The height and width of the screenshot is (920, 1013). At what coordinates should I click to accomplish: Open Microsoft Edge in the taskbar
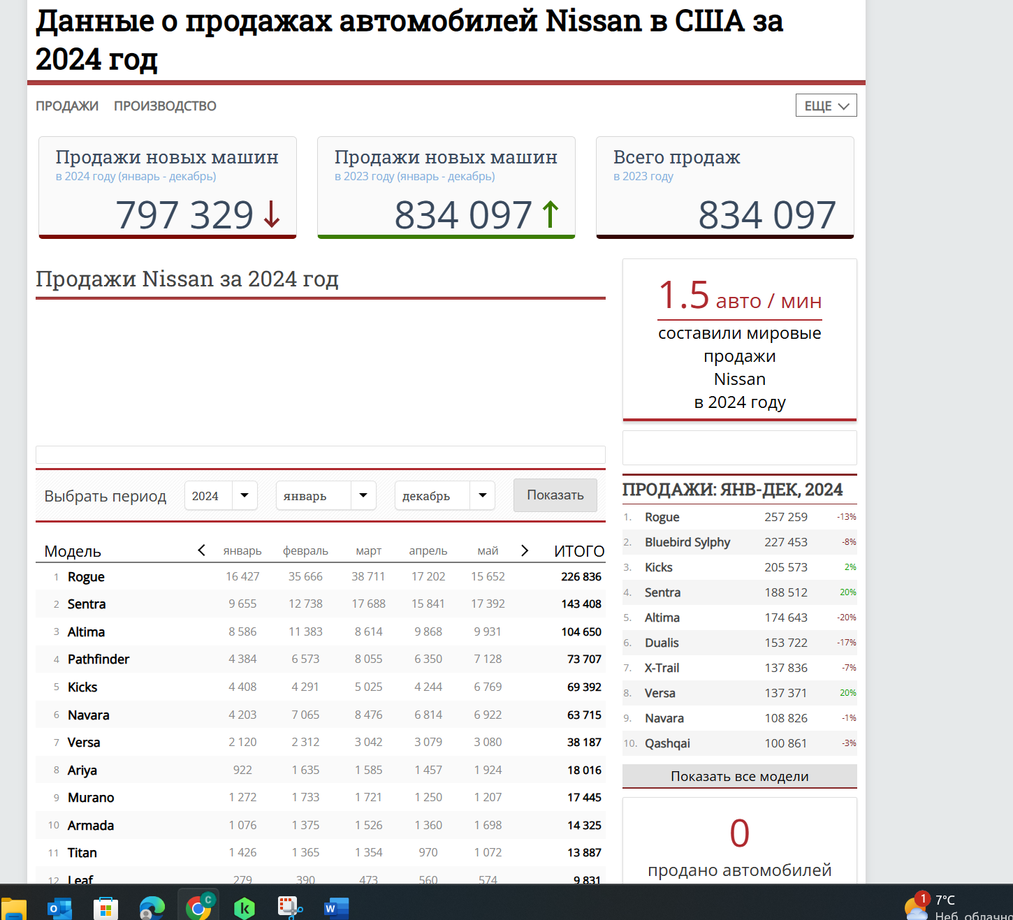[x=152, y=908]
